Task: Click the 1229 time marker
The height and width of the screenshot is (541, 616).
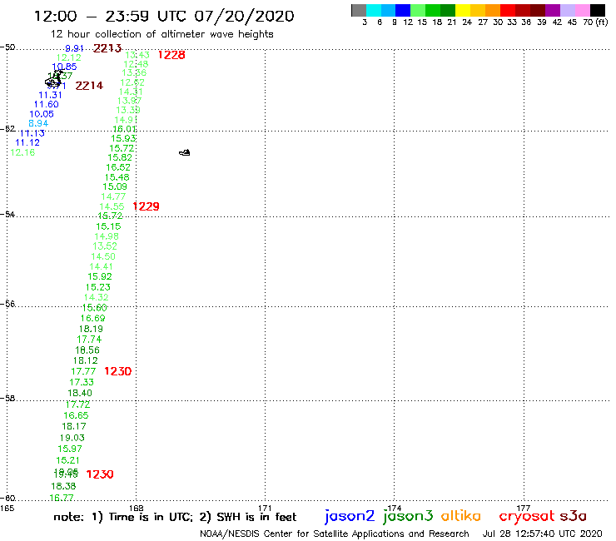Action: 146,206
